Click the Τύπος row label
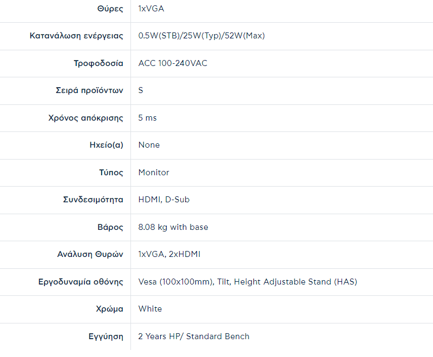 (x=111, y=173)
